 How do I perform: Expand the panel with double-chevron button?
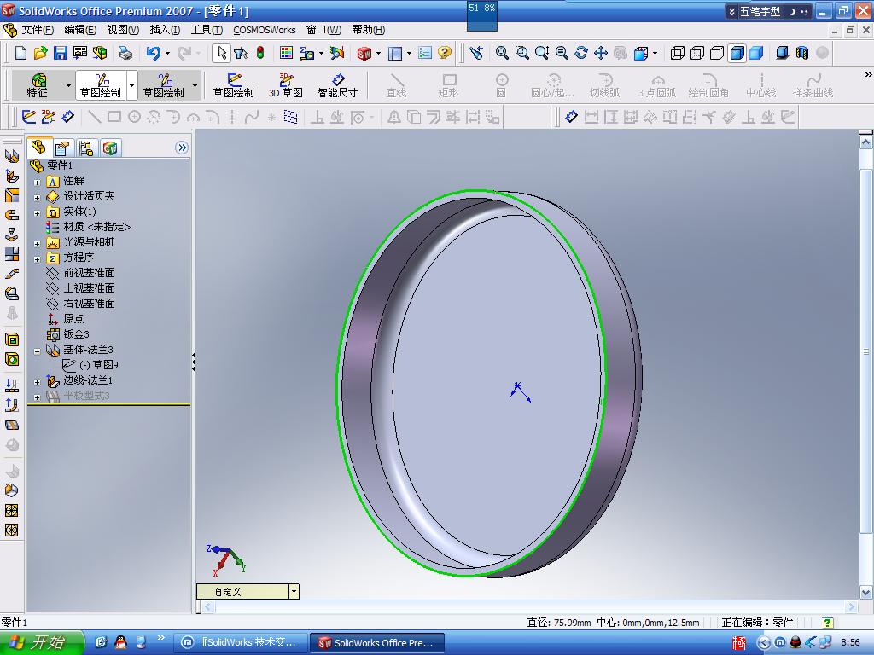pos(182,148)
